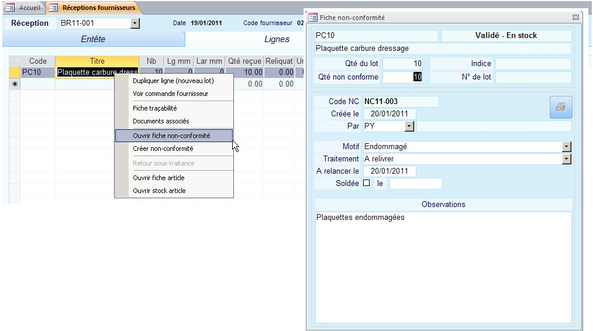Switch to the Entête tab
This screenshot has height=331, width=593.
click(93, 39)
